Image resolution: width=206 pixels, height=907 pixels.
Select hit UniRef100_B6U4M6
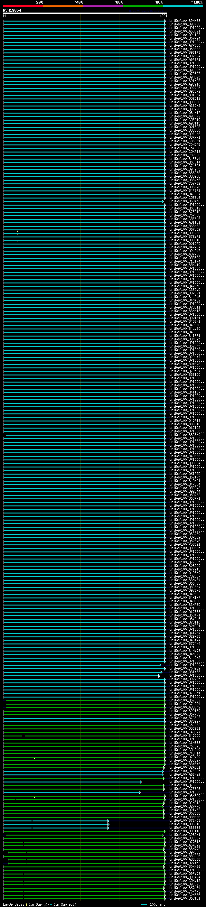click(x=184, y=201)
